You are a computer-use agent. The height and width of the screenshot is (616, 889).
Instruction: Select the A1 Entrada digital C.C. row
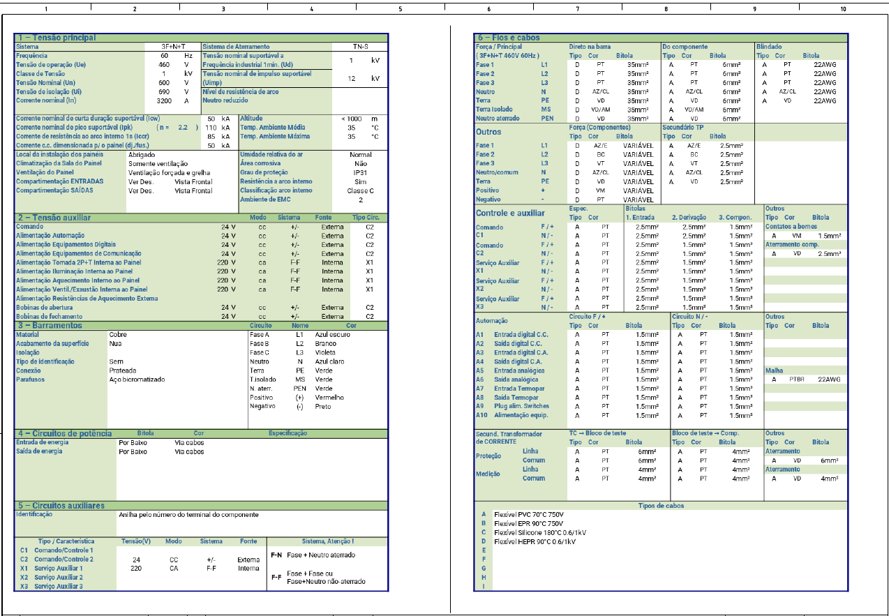520,334
